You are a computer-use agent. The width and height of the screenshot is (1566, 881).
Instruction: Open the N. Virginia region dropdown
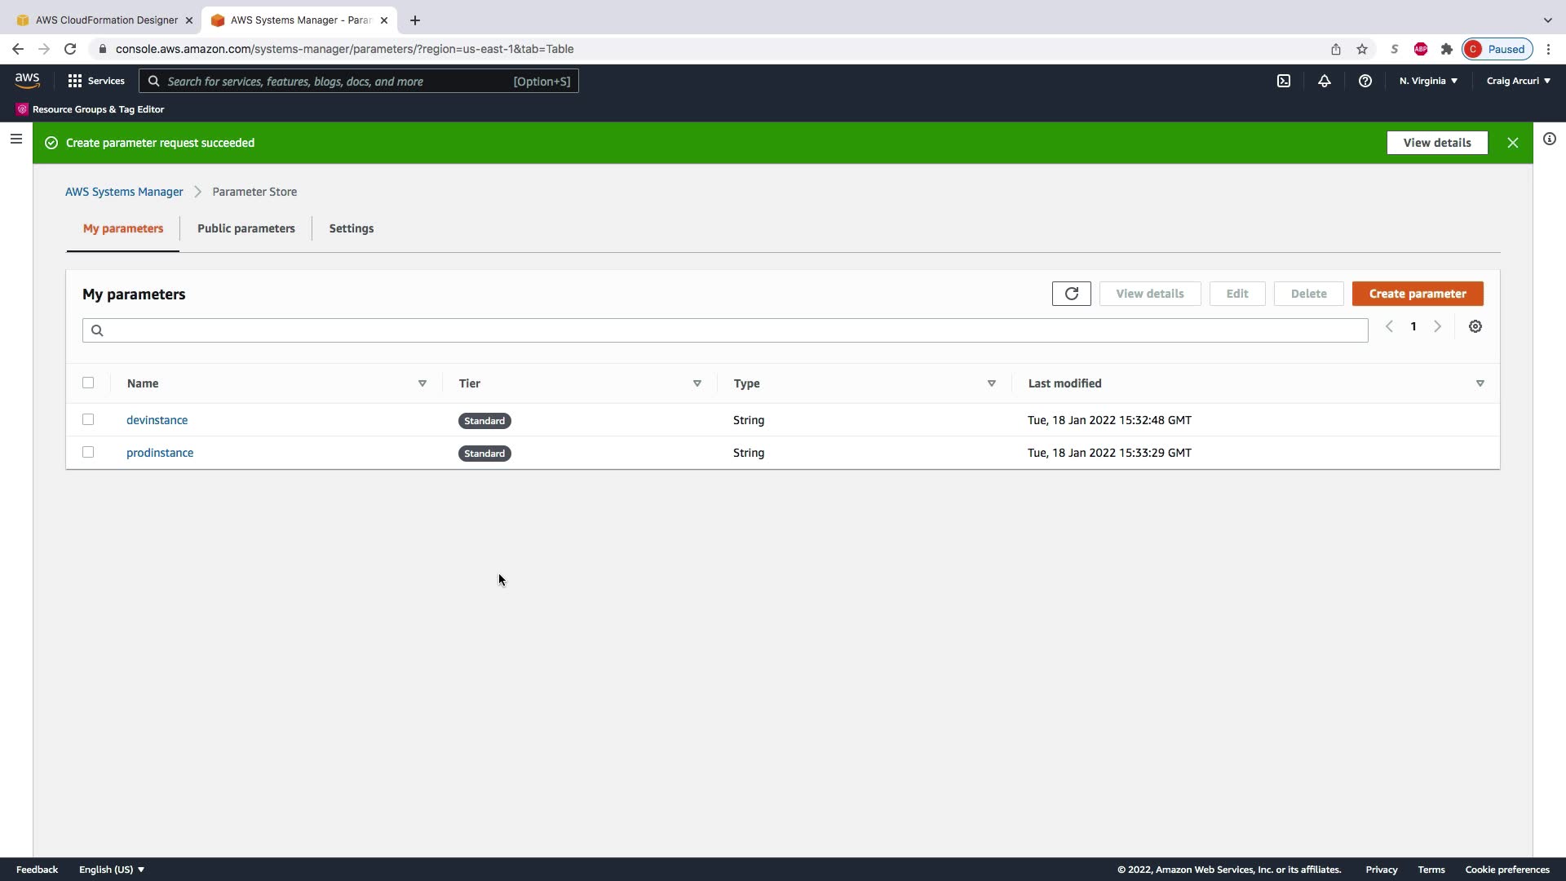point(1428,81)
